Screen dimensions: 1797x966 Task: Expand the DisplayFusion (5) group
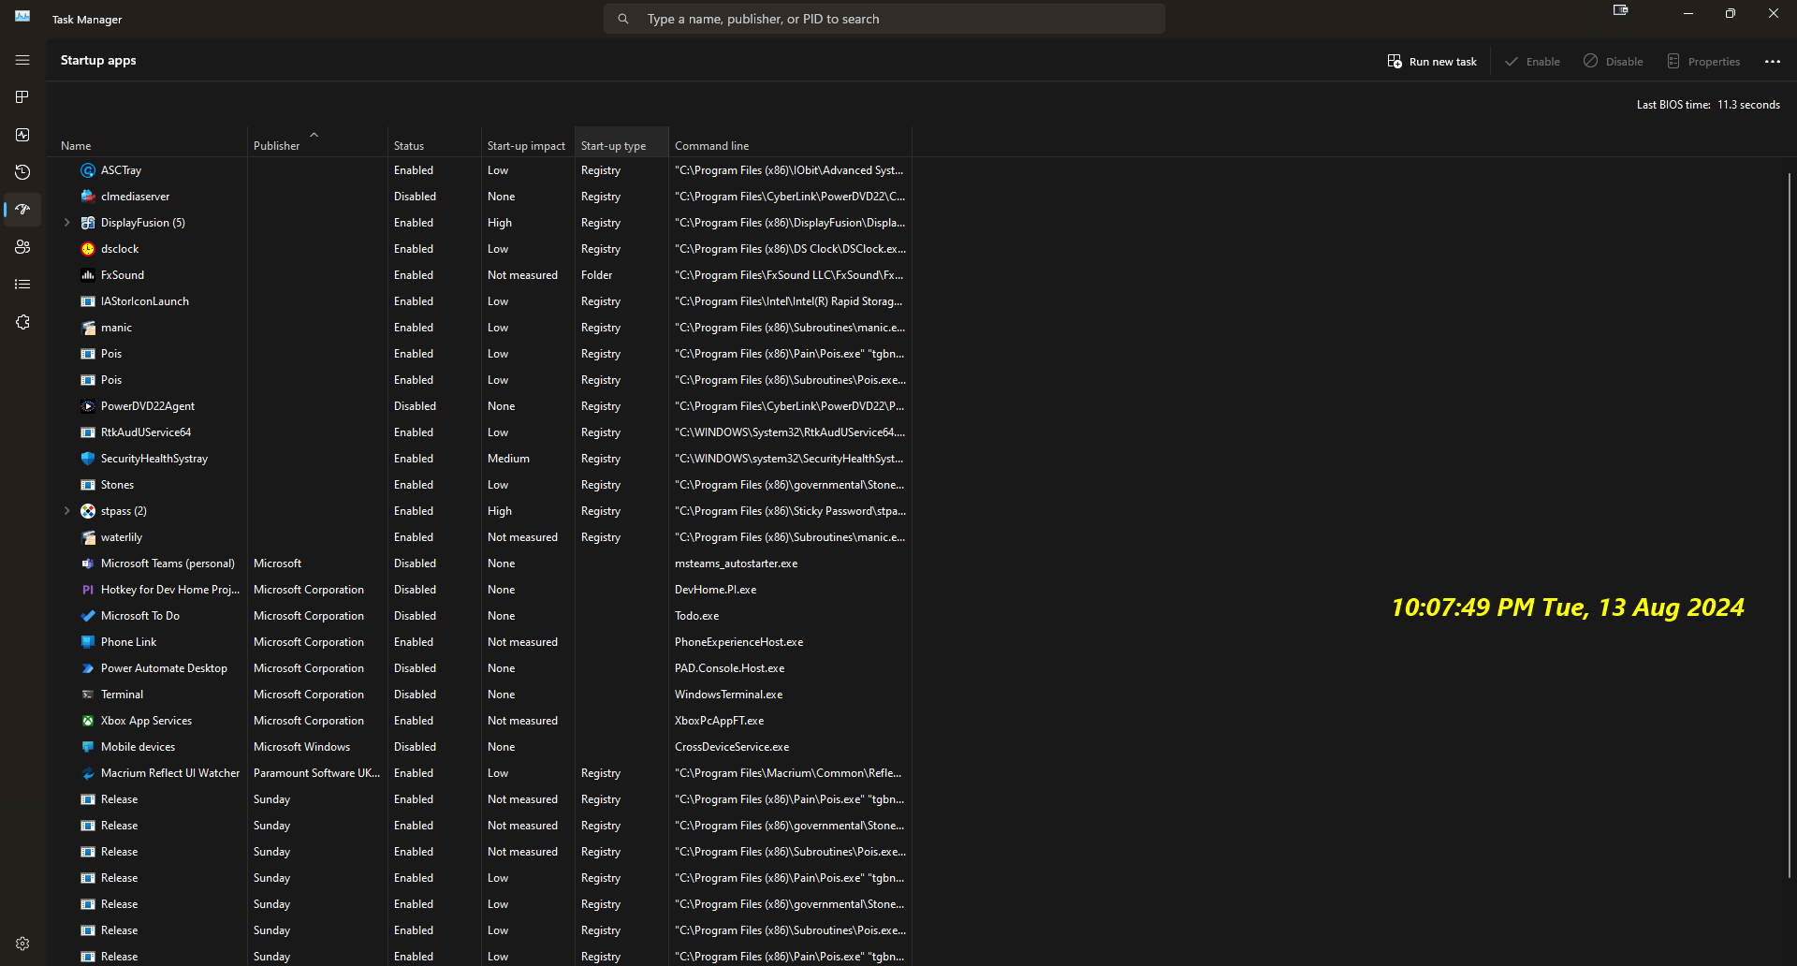pos(66,223)
